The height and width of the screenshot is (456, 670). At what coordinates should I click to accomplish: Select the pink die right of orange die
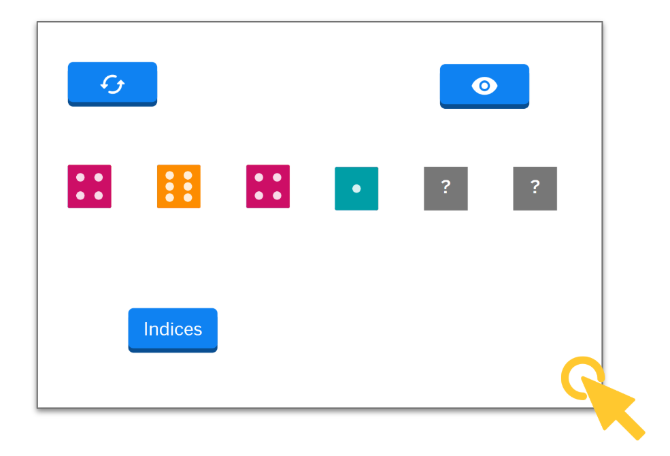pyautogui.click(x=268, y=186)
